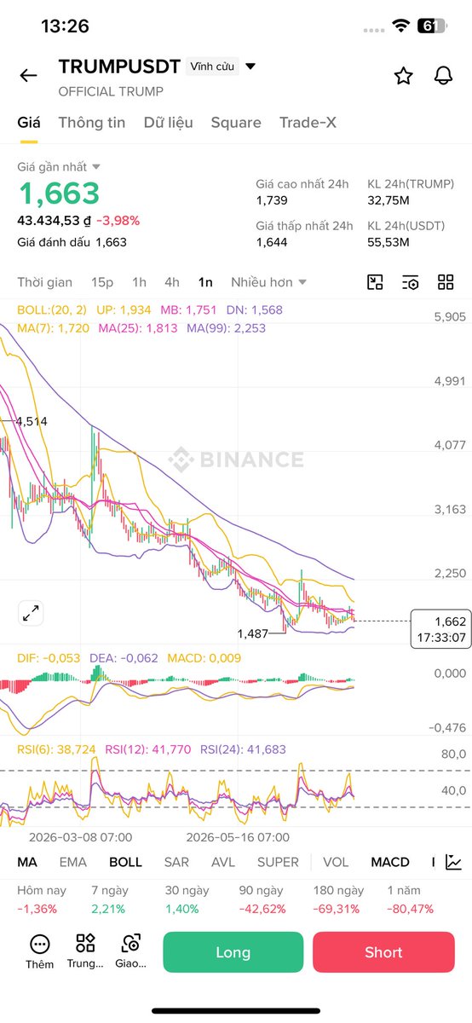Toggle the SUPER indicator
This screenshot has width=472, height=1023.
[279, 862]
